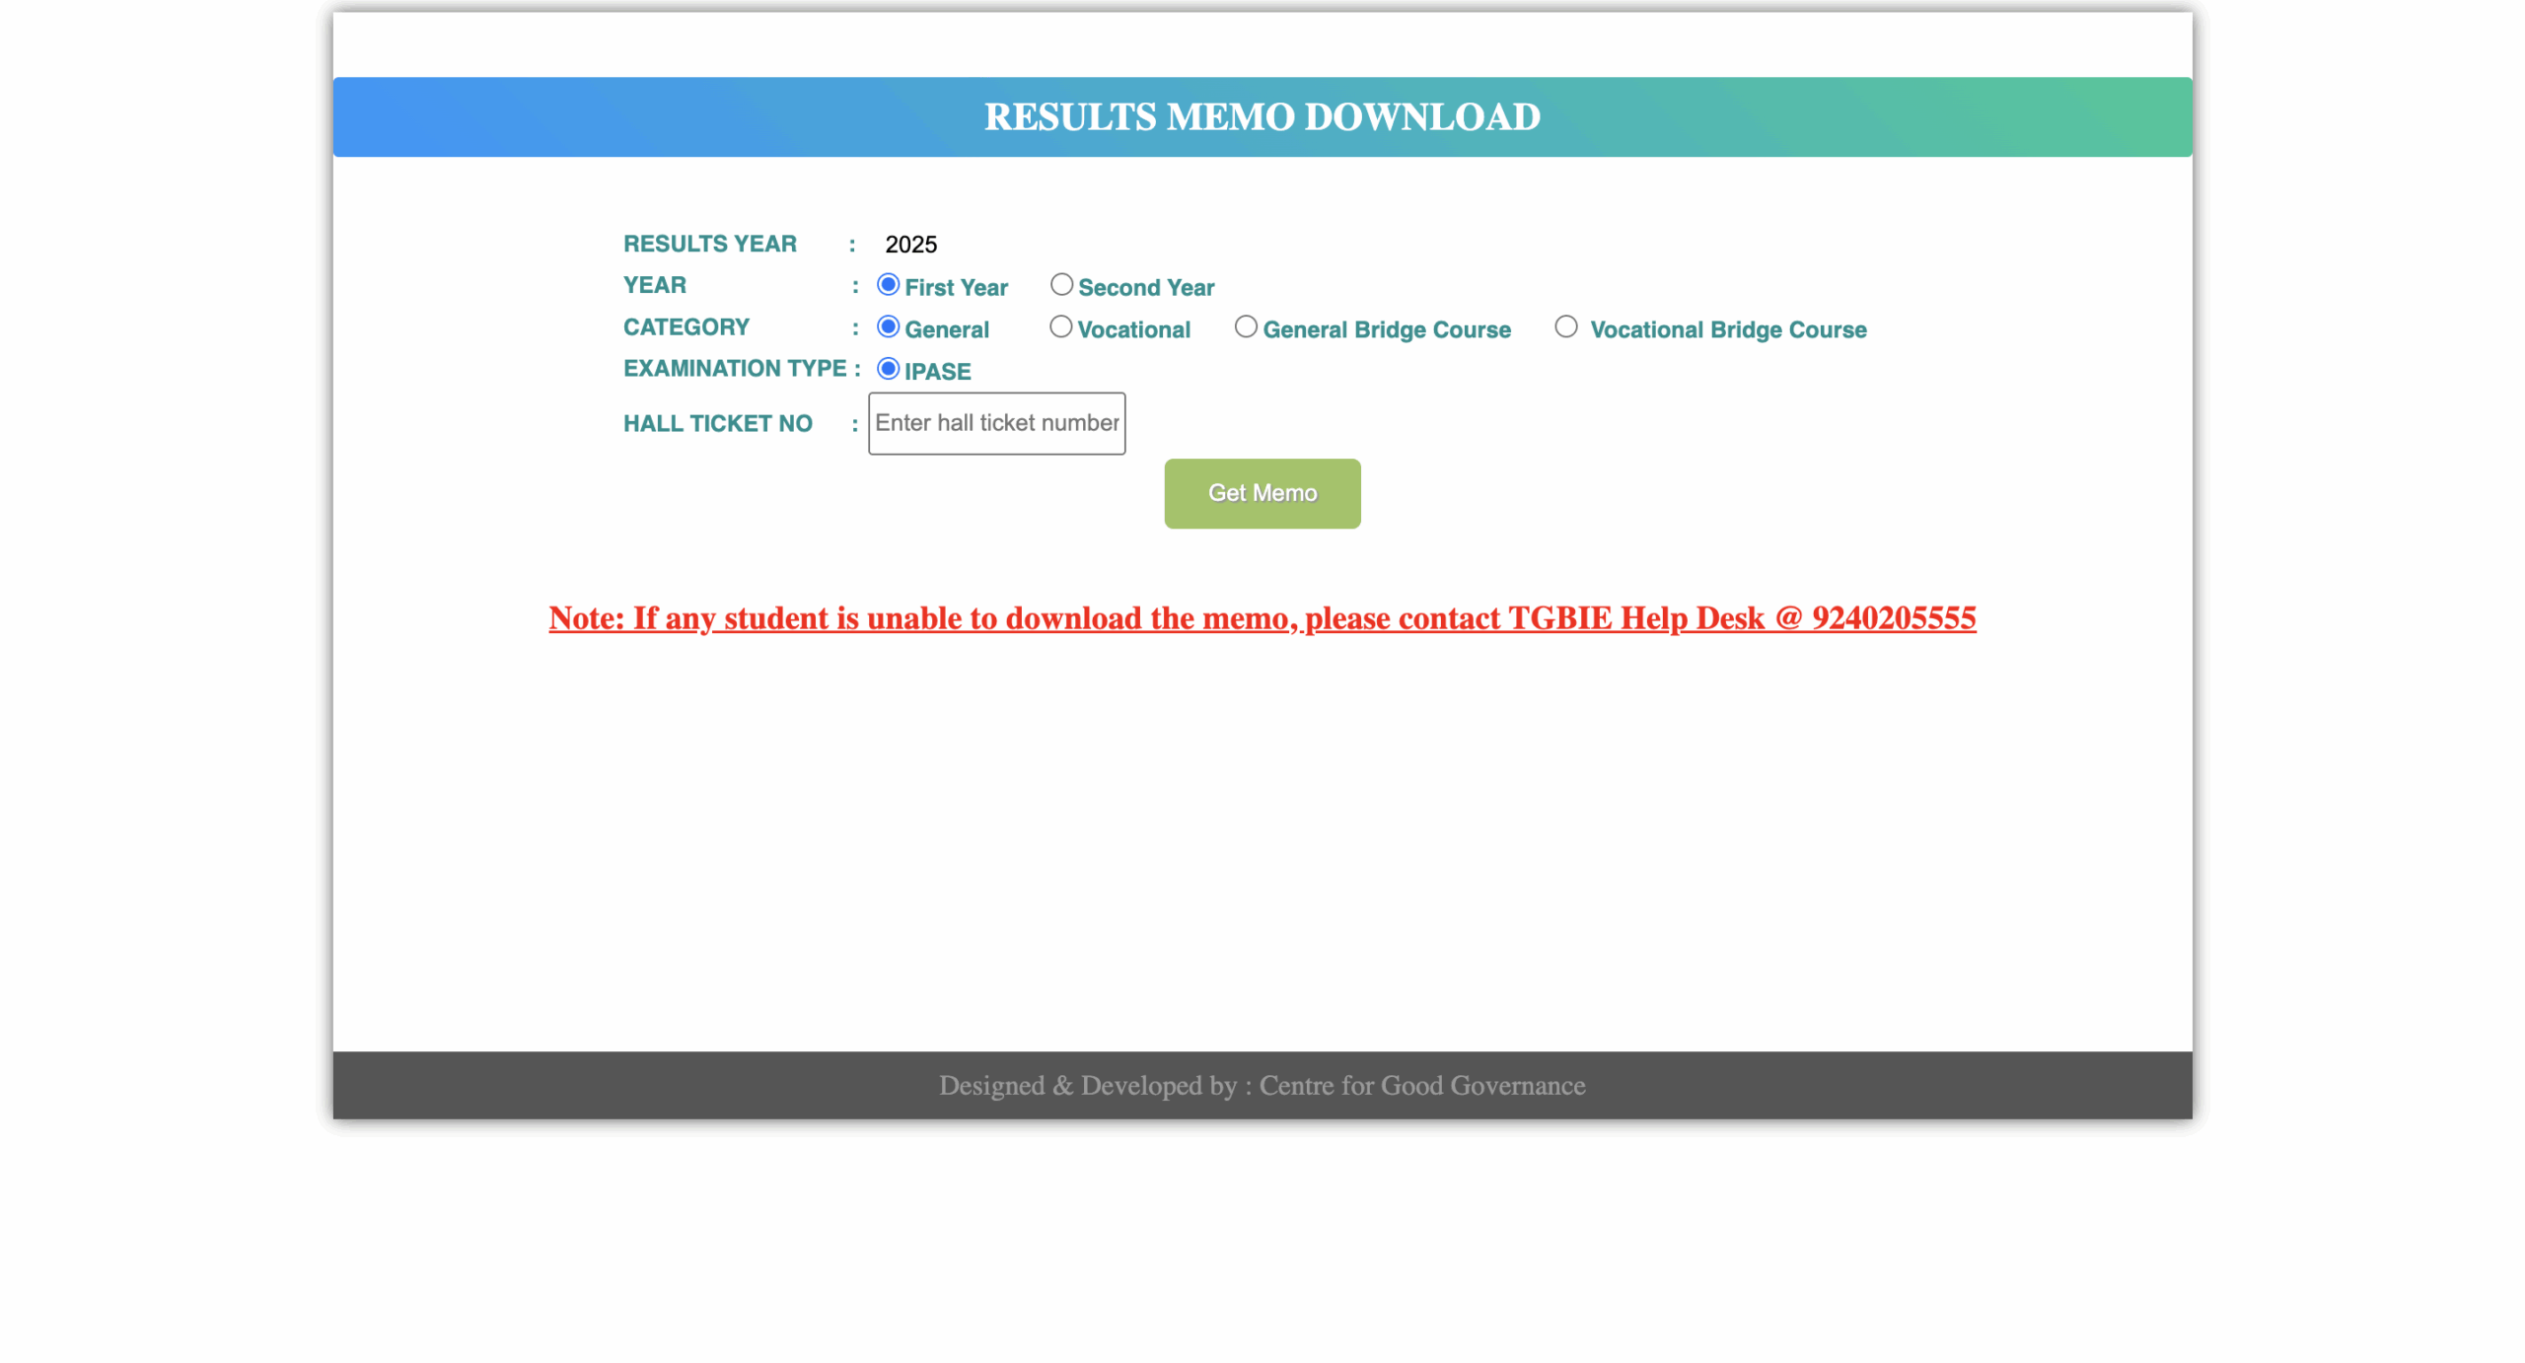Select the IPASE examination type
The height and width of the screenshot is (1363, 2525).
tap(888, 369)
